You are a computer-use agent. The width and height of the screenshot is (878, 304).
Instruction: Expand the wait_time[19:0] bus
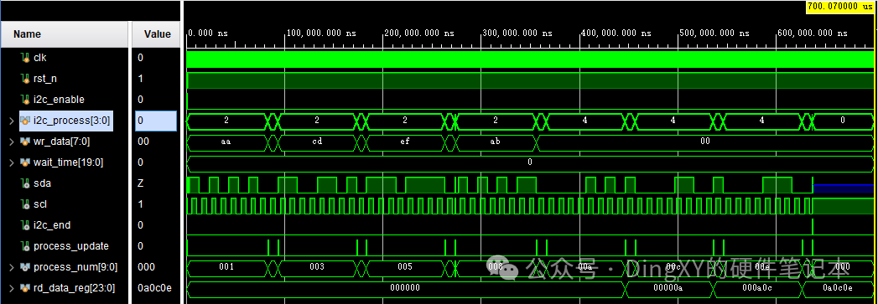pyautogui.click(x=11, y=162)
